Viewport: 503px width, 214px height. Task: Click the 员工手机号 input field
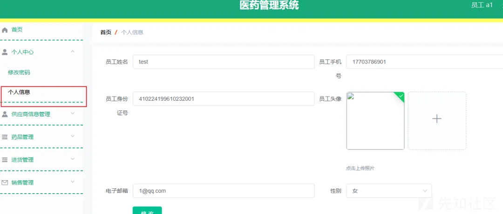(x=425, y=62)
